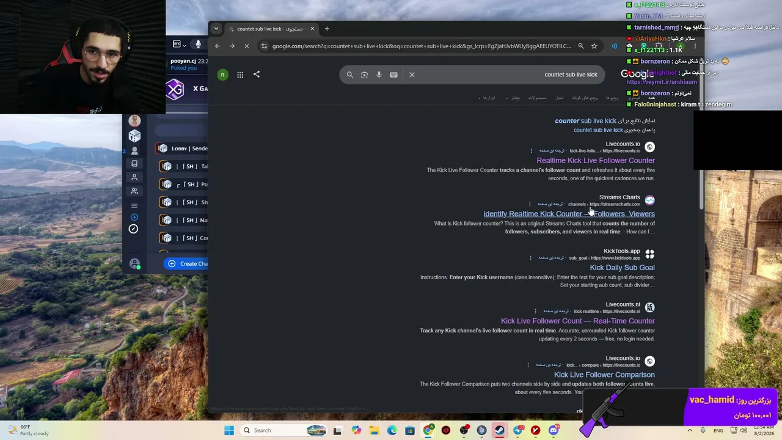Go forward in Chrome browser
This screenshot has height=440, width=782.
pos(232,46)
